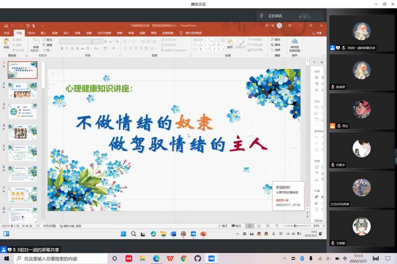Open Word from the shared screen's taskbar
This screenshot has height=264, width=397.
[x=173, y=234]
